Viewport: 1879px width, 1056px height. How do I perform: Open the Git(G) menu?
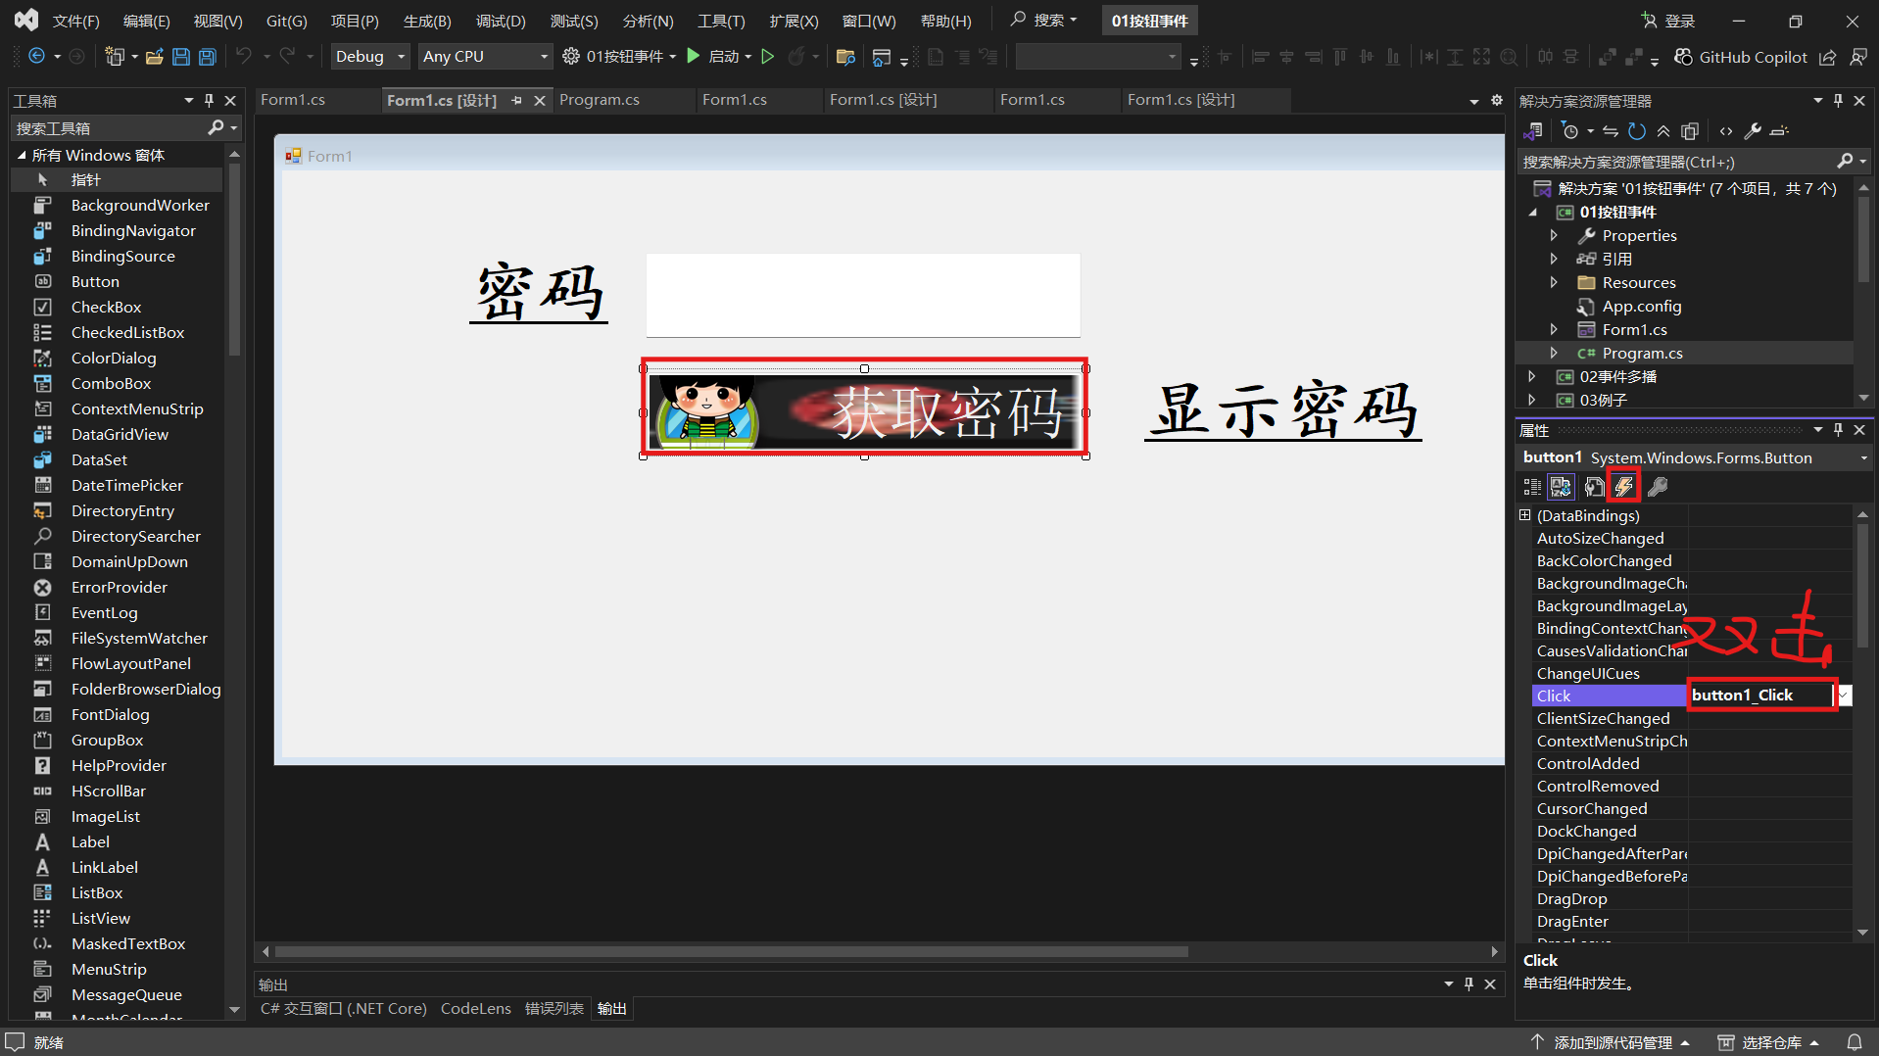coord(286,21)
